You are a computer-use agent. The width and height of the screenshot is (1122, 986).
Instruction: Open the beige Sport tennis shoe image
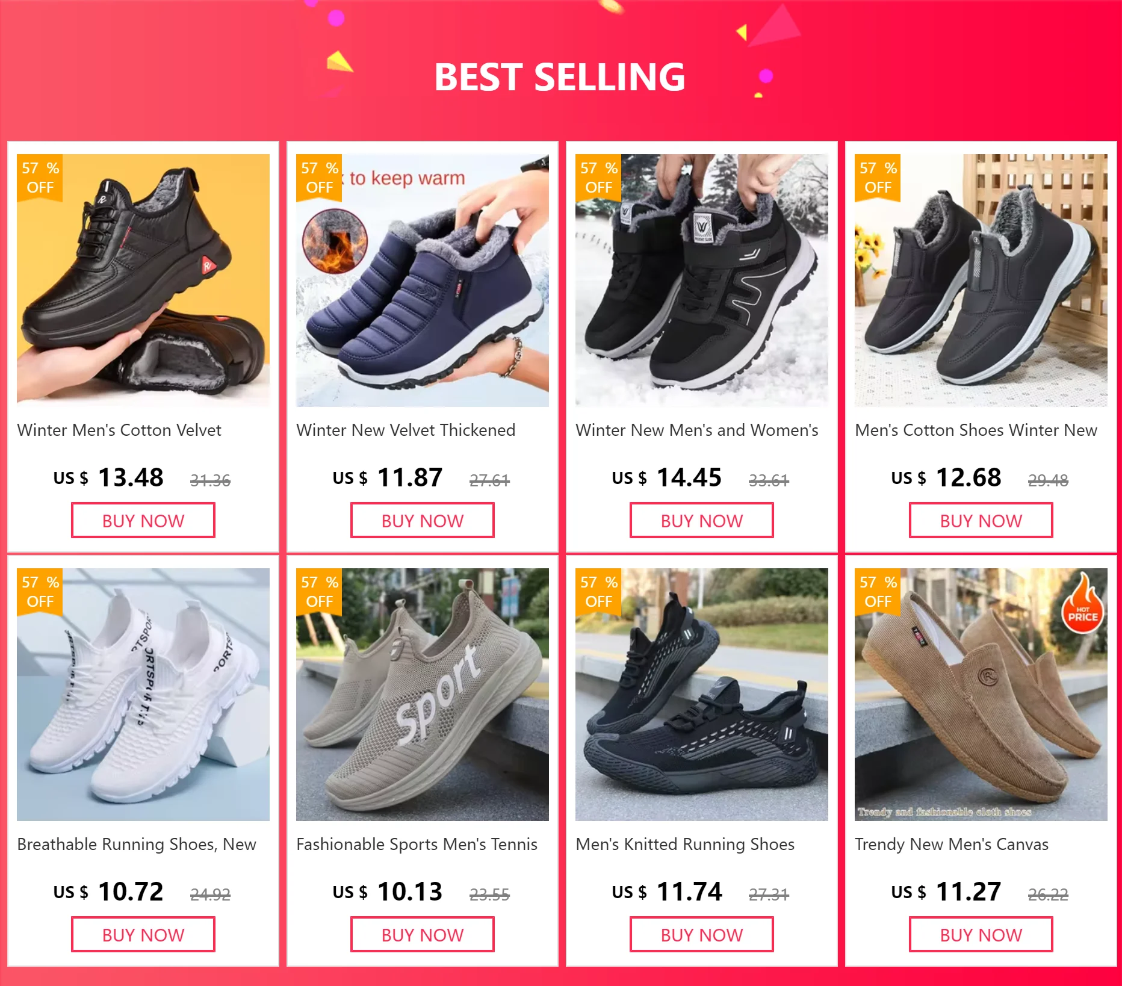pyautogui.click(x=423, y=695)
